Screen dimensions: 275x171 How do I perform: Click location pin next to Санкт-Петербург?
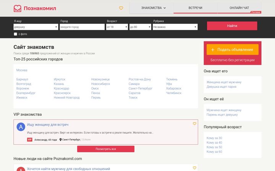coord(60,139)
